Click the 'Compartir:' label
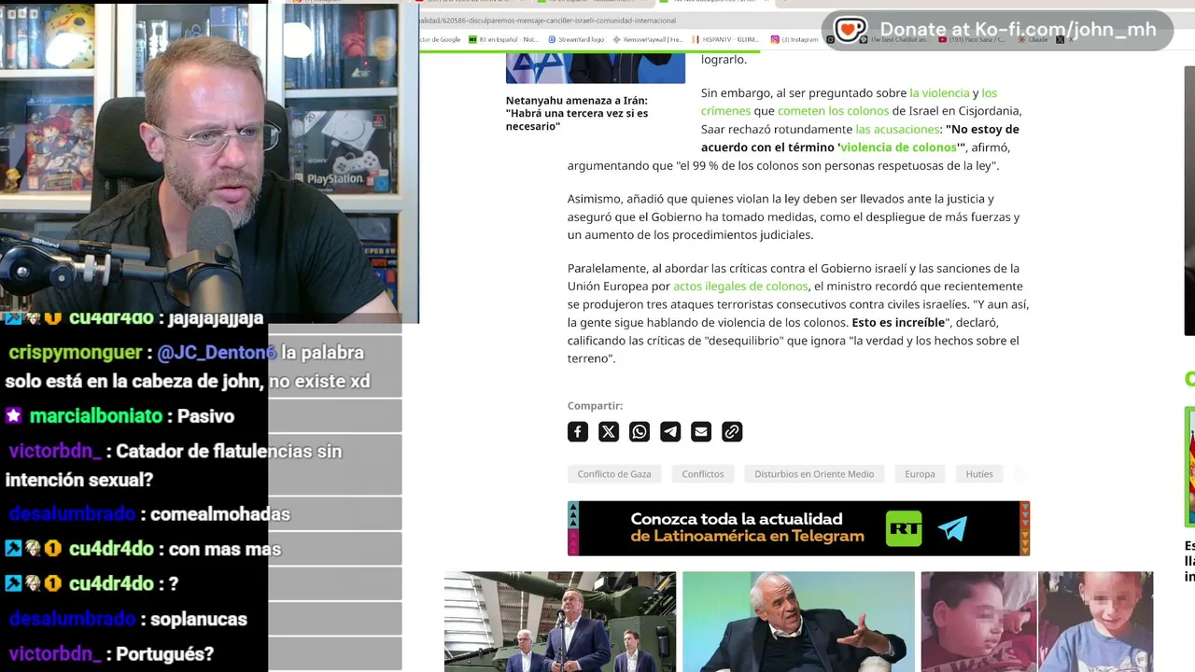This screenshot has height=672, width=1195. (x=595, y=406)
